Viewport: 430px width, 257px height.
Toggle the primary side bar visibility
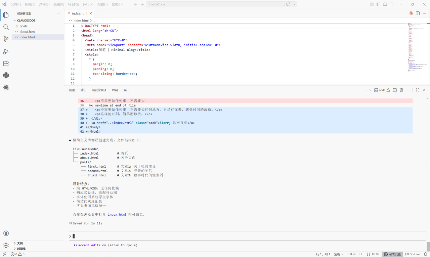point(378,4)
